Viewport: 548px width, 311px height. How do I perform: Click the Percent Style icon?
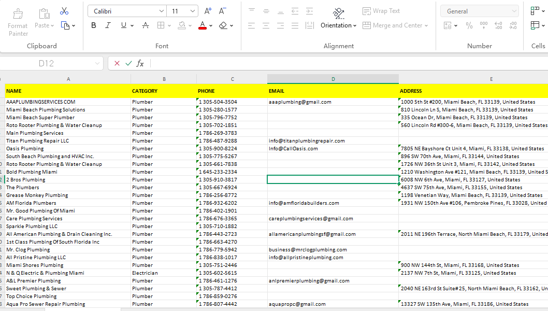[469, 25]
